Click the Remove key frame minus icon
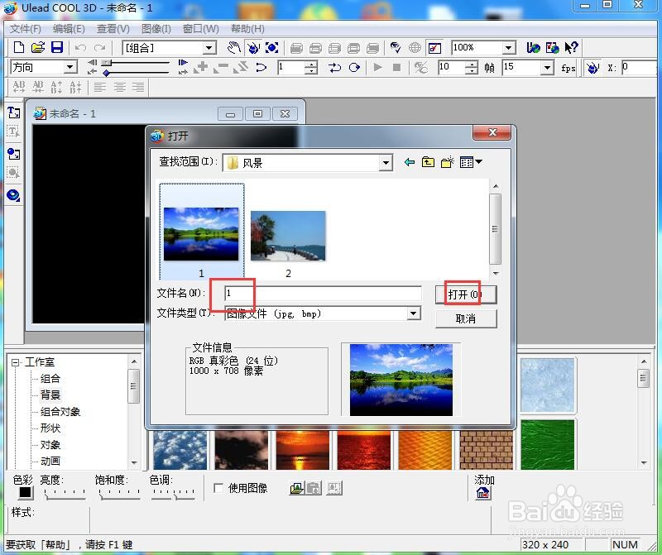 click(x=220, y=67)
